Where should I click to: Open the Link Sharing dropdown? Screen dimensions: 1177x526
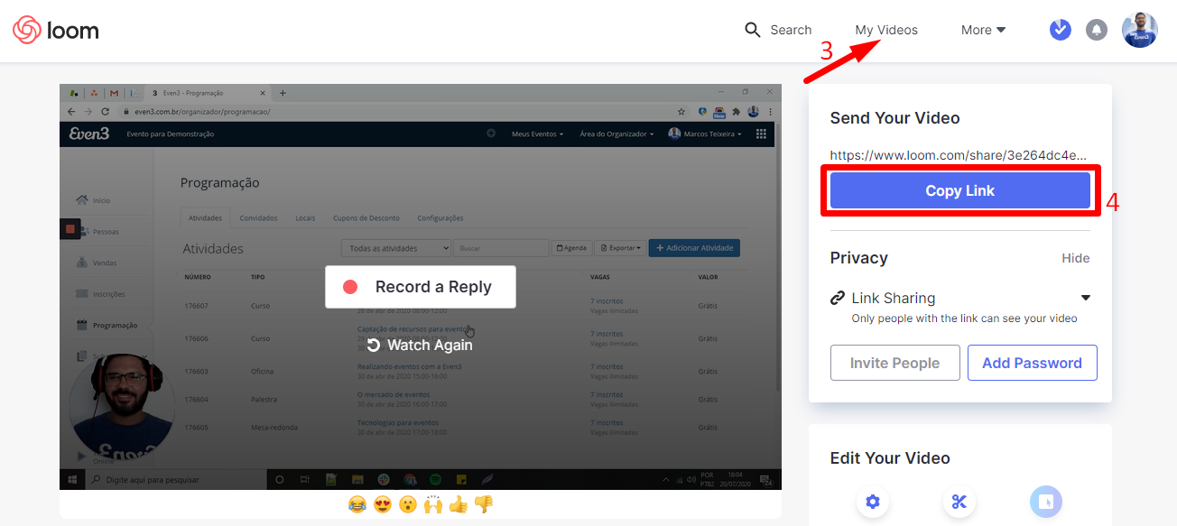(x=960, y=298)
